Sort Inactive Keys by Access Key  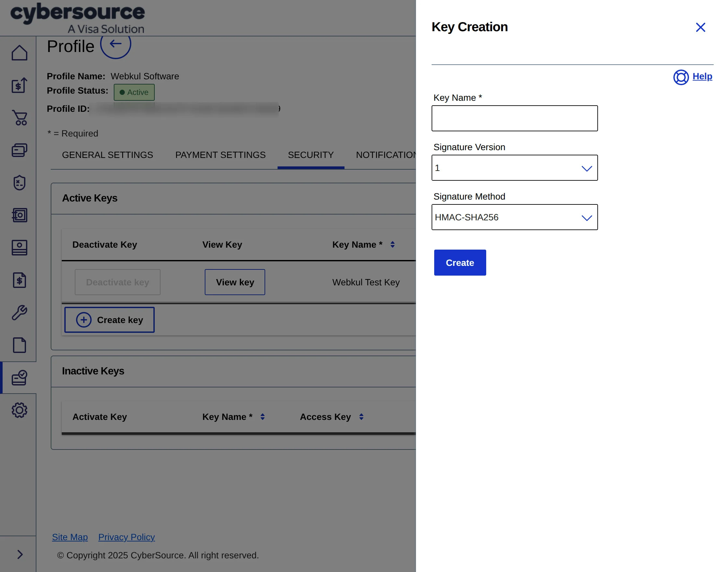click(x=361, y=417)
